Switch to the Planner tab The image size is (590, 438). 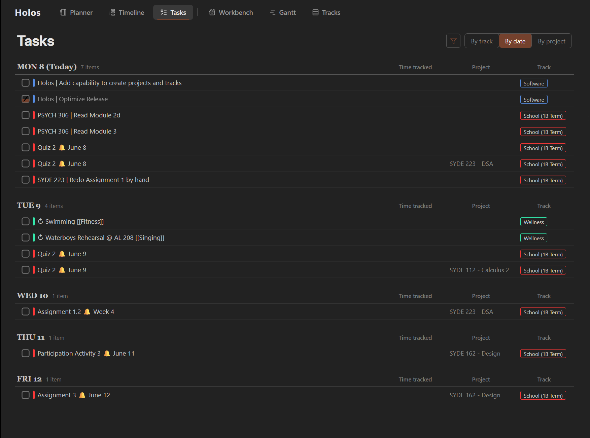pos(76,12)
